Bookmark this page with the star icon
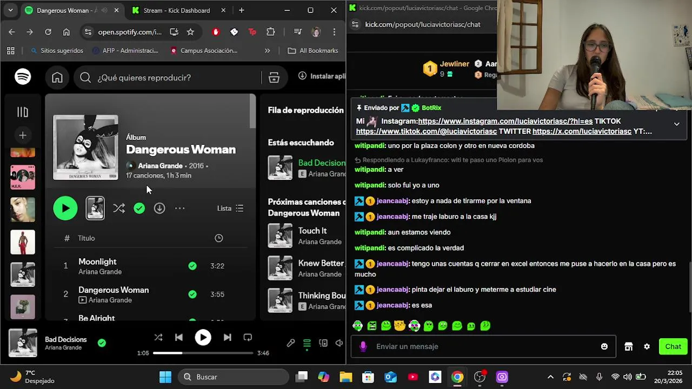The width and height of the screenshot is (692, 389). pos(190,32)
